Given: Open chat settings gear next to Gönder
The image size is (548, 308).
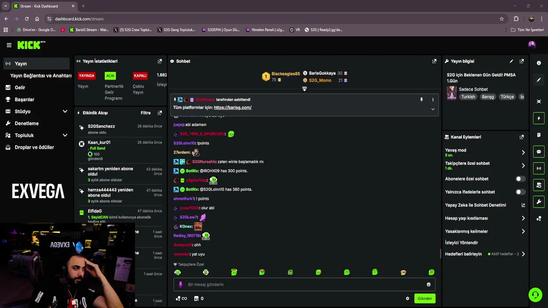Looking at the screenshot, I should coord(408,299).
